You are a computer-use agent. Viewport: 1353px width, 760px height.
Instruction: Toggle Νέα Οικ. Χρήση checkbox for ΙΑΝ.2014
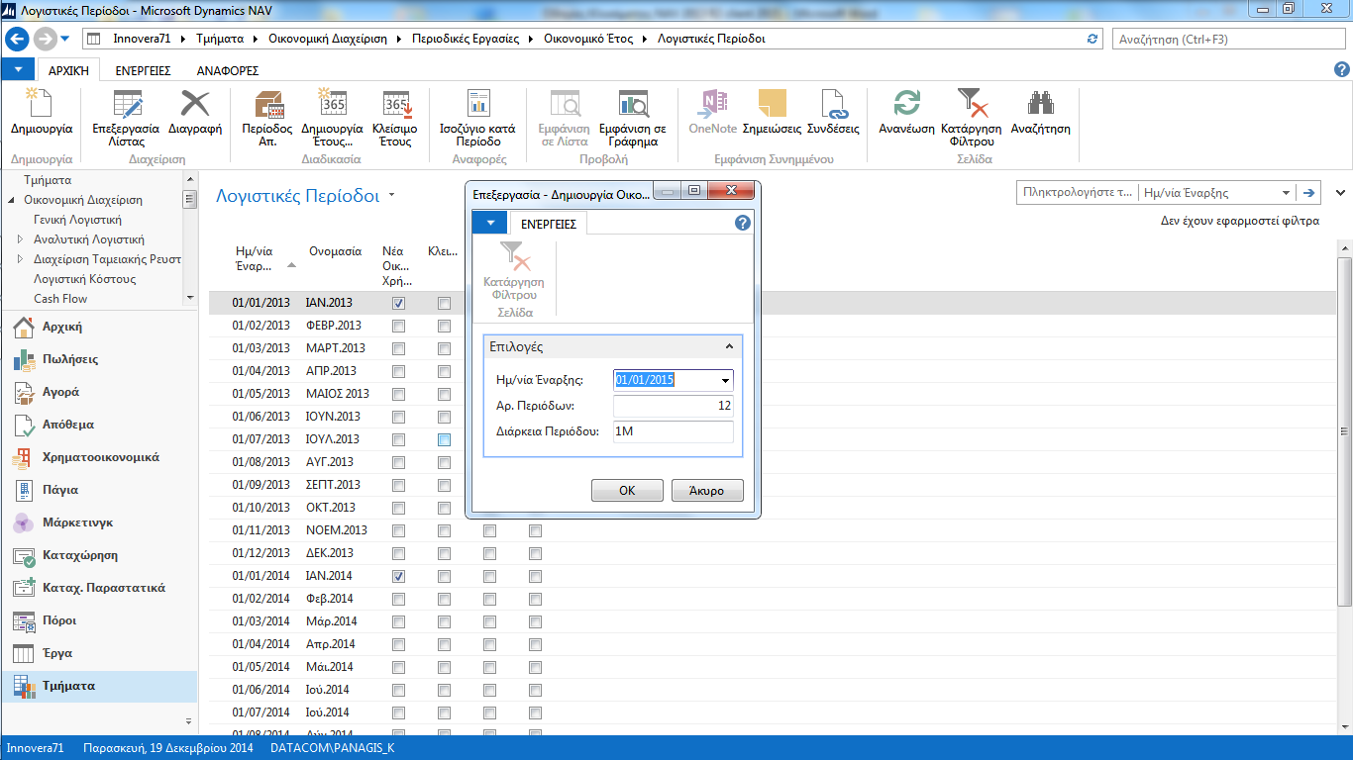point(398,576)
